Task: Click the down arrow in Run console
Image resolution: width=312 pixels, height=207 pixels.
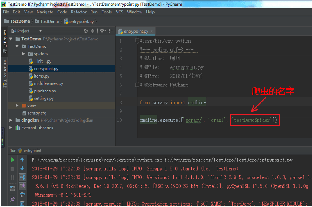Action: [x=22, y=168]
